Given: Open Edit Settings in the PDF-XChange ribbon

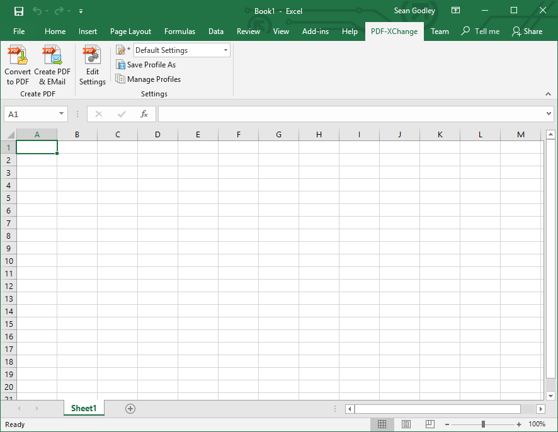Looking at the screenshot, I should pos(92,65).
